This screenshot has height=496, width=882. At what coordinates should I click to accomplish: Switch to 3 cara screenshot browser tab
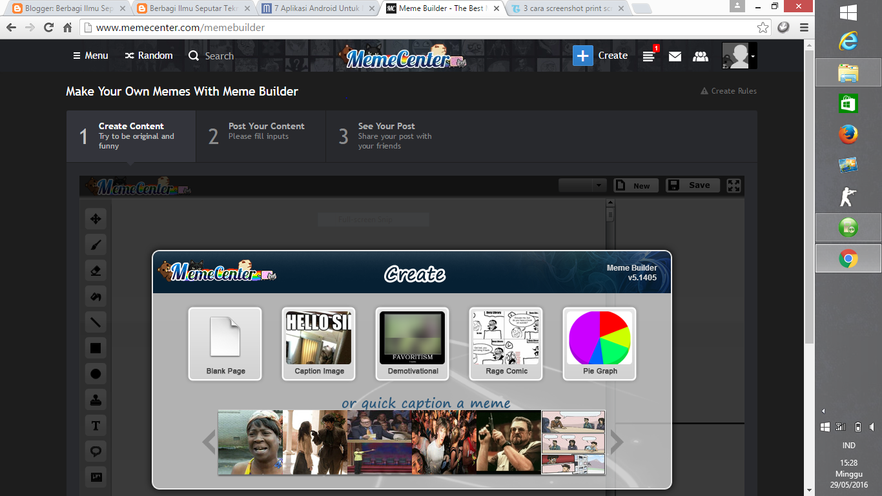click(x=569, y=8)
